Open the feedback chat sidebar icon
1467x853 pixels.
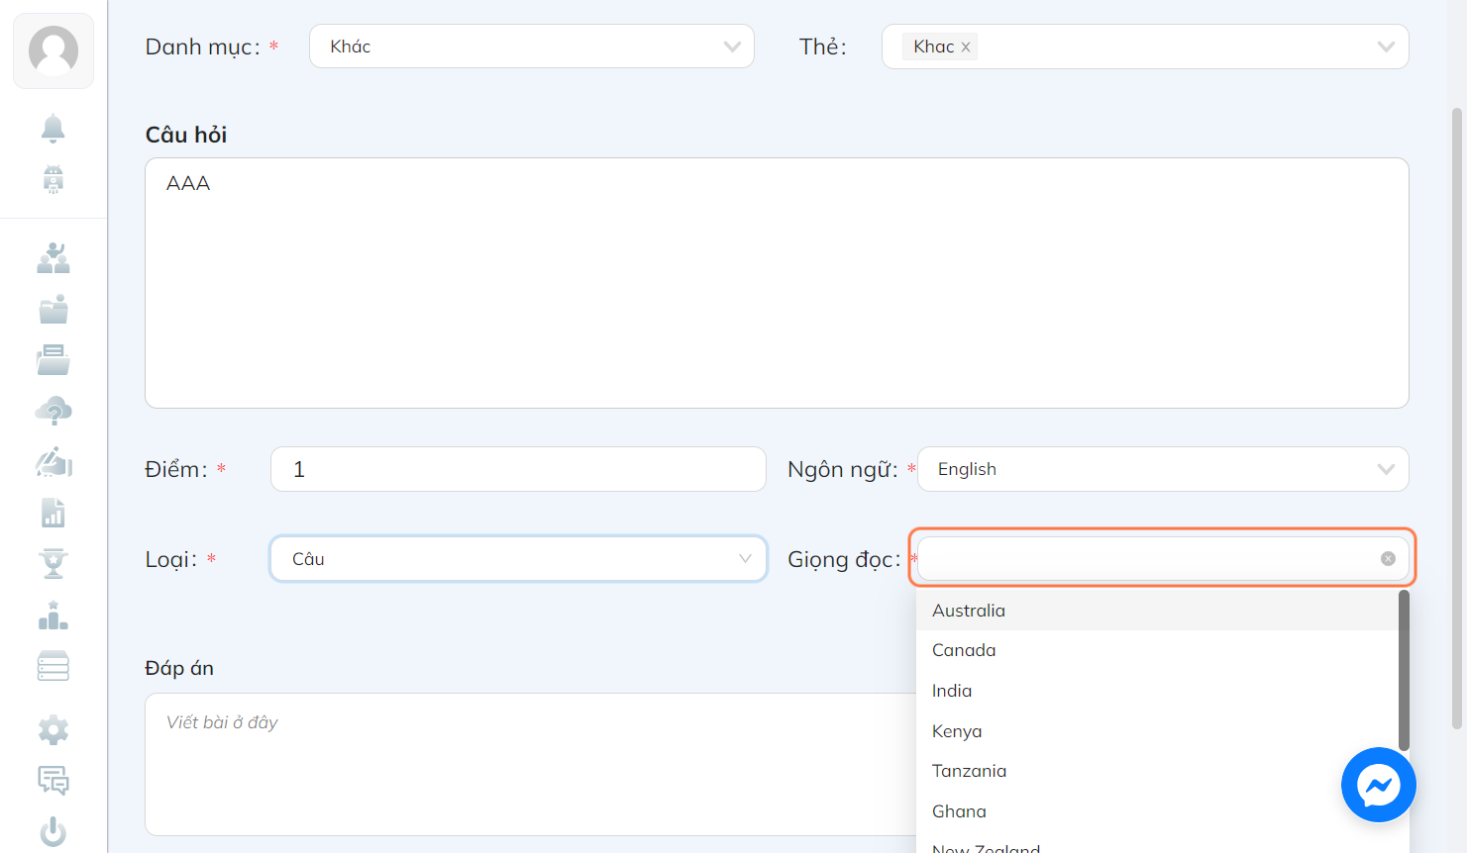click(x=53, y=781)
